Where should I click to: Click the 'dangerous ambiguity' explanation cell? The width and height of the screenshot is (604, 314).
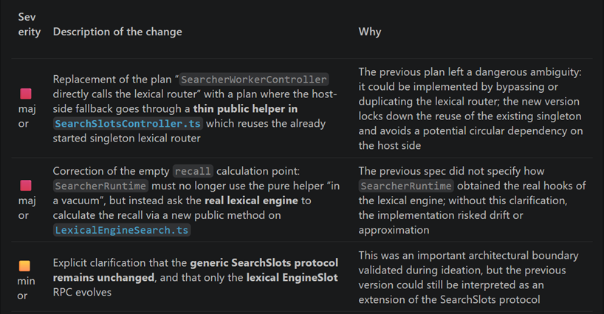pos(470,109)
